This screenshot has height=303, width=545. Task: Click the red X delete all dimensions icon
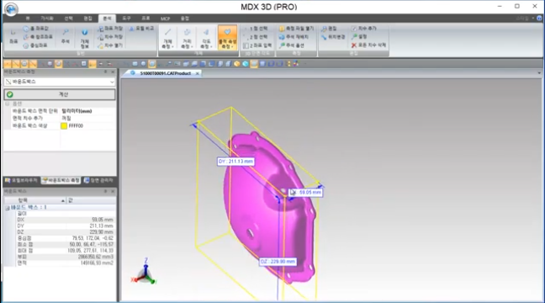[x=354, y=45]
